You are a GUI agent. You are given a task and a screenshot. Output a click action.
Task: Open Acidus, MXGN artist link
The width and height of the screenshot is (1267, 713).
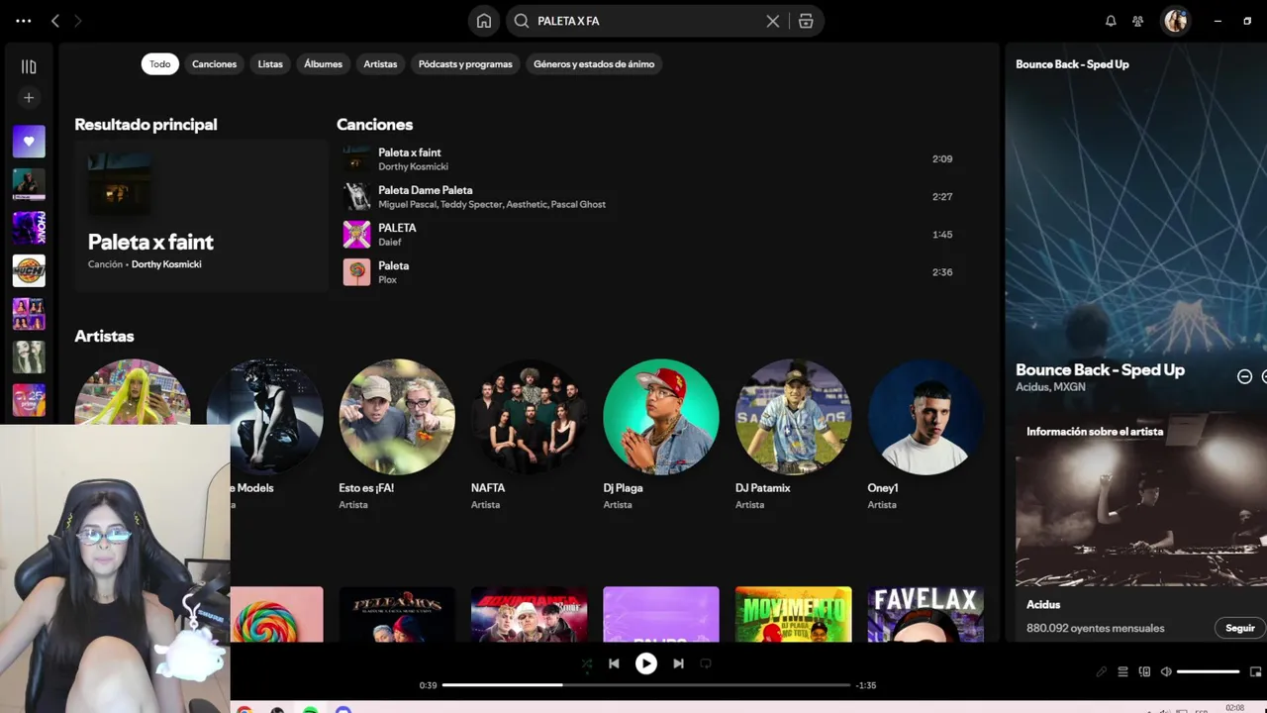click(1050, 387)
